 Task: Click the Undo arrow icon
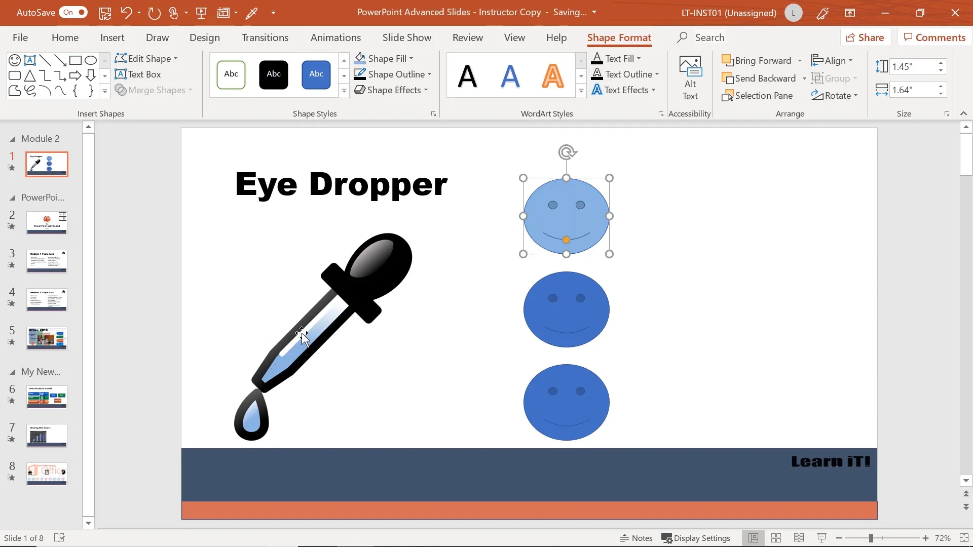click(126, 13)
